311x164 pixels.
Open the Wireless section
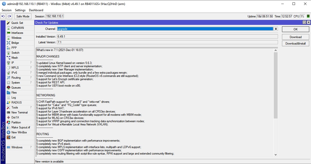20,38
